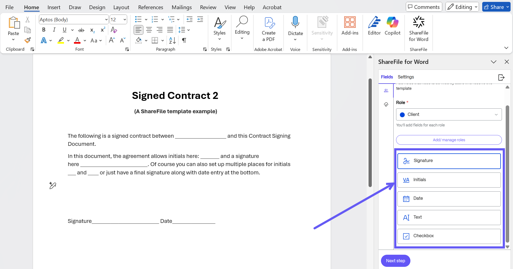Click the font size input box

116,20
